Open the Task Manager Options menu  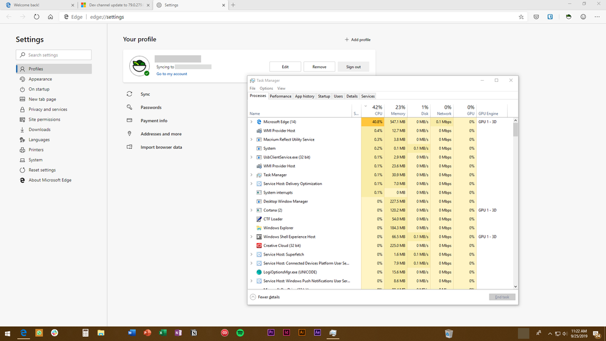tap(266, 88)
